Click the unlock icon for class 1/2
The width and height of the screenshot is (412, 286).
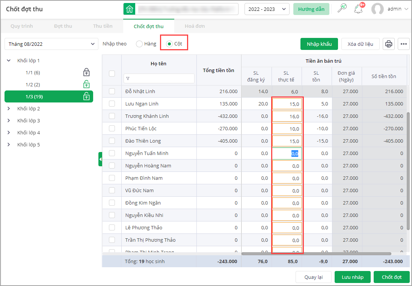point(86,84)
